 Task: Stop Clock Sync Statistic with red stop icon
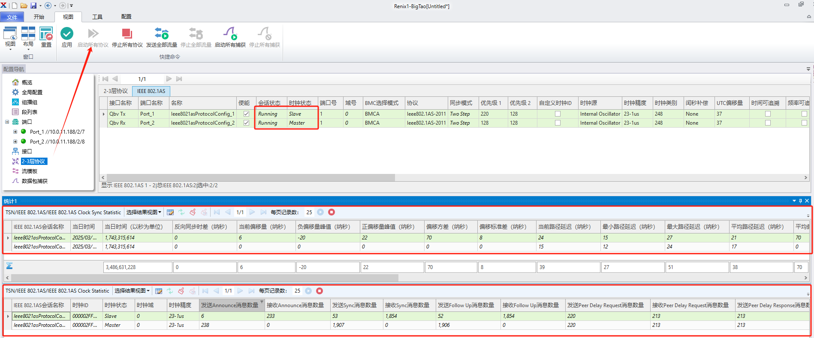[x=332, y=212]
